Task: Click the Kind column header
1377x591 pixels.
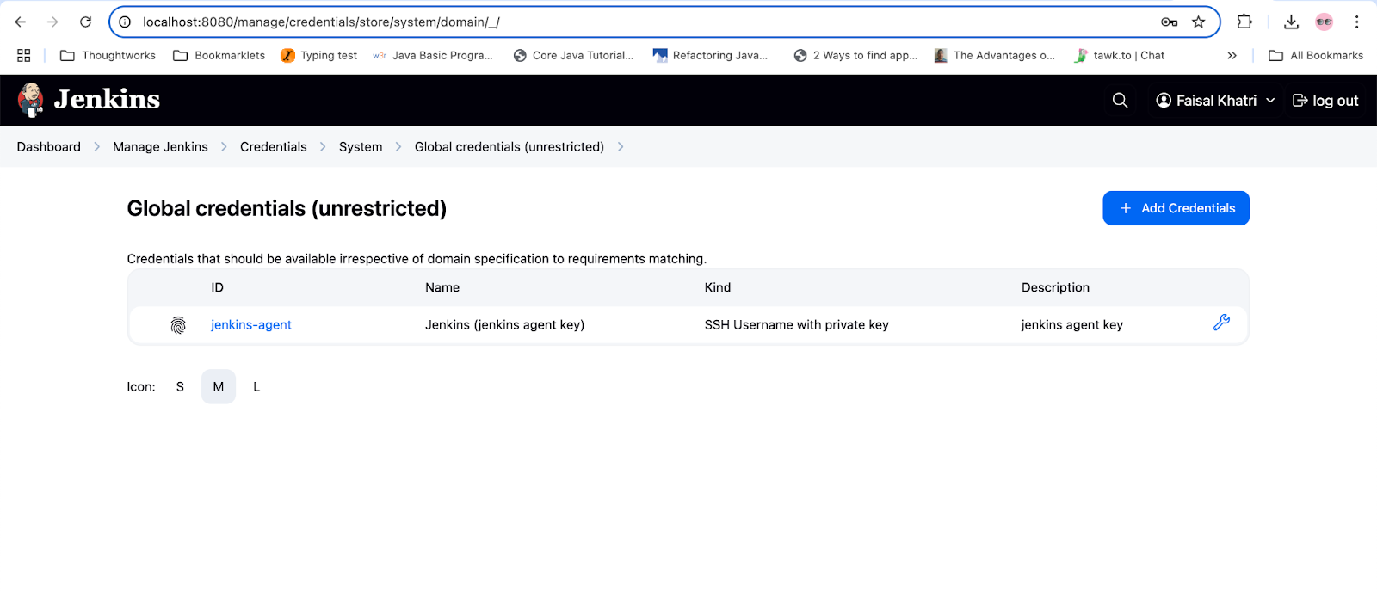Action: click(x=718, y=287)
